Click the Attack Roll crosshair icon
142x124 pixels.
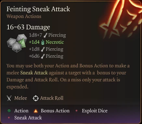[x=36, y=98]
